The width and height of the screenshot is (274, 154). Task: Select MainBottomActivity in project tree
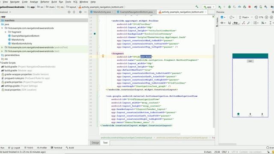click(22, 44)
